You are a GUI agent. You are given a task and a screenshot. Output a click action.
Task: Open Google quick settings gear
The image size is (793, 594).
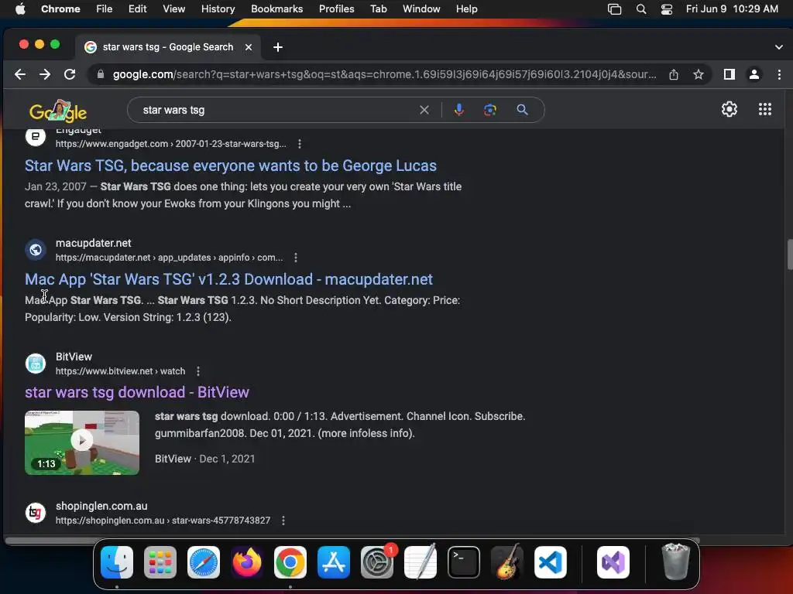(729, 109)
